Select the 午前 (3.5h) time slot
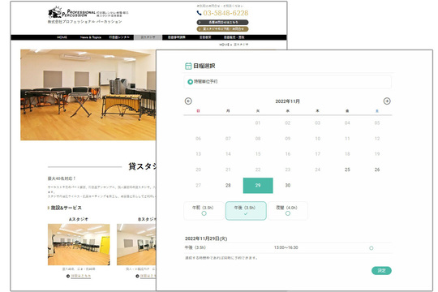Viewport: 438px width, 292px height. (204, 210)
